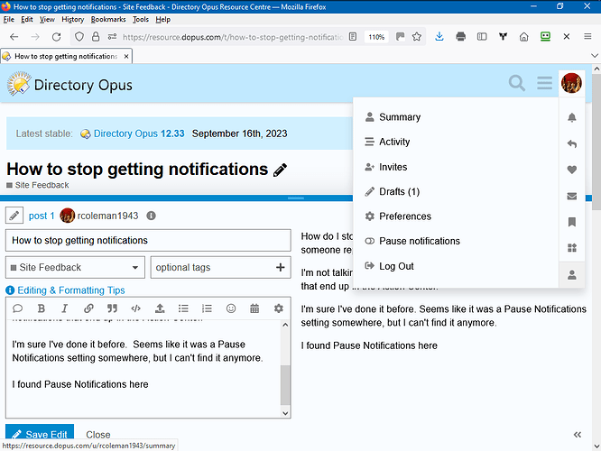Open the Firefox Bookmarks menu
This screenshot has width=601, height=451.
pyautogui.click(x=108, y=19)
